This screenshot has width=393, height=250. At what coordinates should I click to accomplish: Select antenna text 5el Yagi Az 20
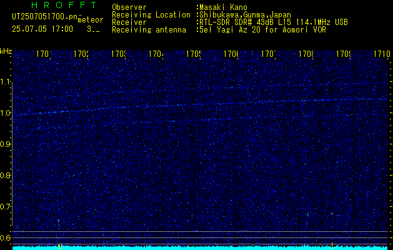[x=262, y=30]
